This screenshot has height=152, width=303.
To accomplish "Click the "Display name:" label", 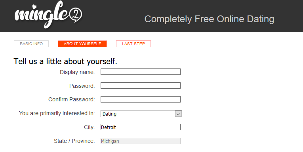I will [x=77, y=72].
